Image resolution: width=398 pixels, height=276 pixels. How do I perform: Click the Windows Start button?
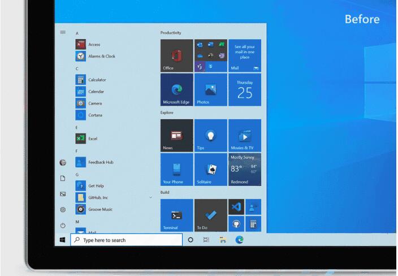tap(62, 240)
